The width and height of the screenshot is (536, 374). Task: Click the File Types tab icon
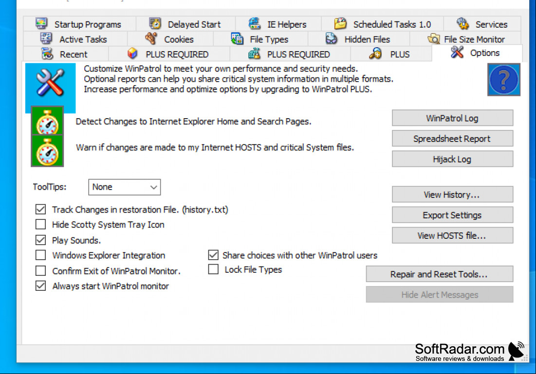pos(237,38)
